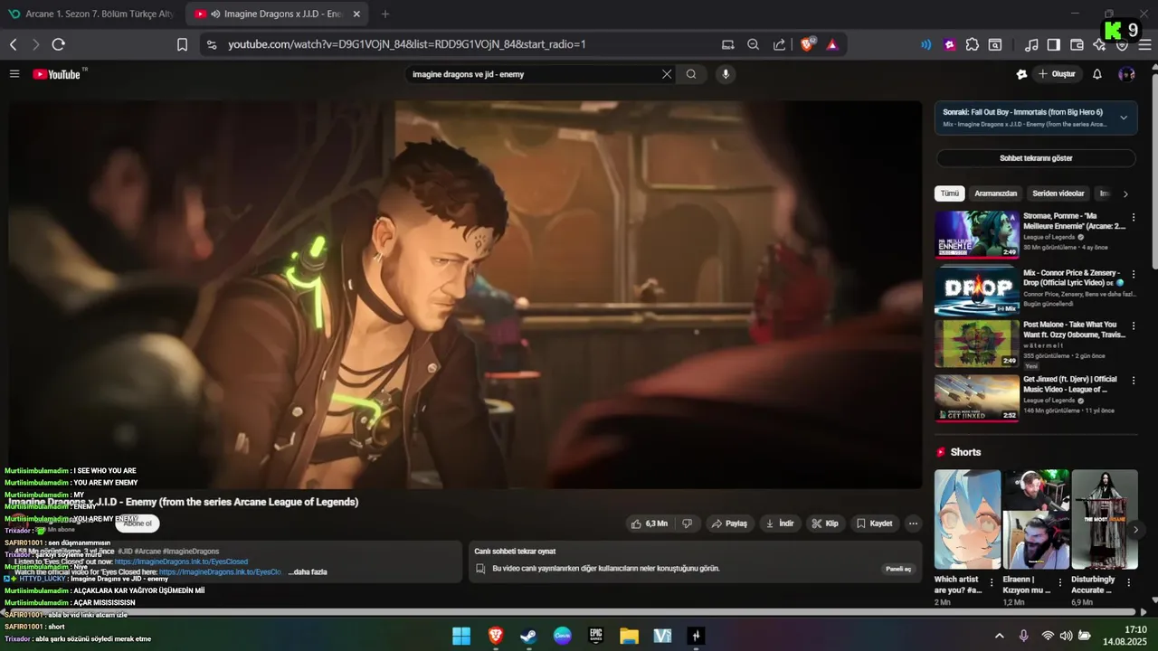Open the playlist music note icon
This screenshot has height=651, width=1158.
1031,44
